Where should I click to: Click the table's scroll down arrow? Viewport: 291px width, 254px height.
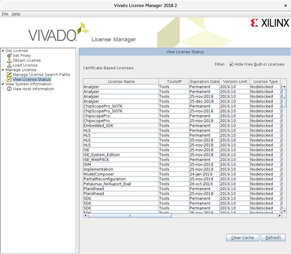[x=284, y=211]
